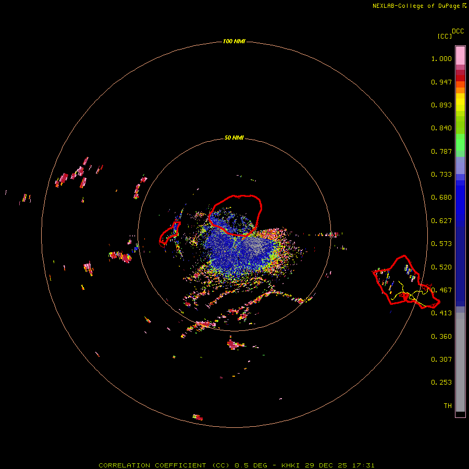Click the 0.573 legend value

(x=441, y=244)
